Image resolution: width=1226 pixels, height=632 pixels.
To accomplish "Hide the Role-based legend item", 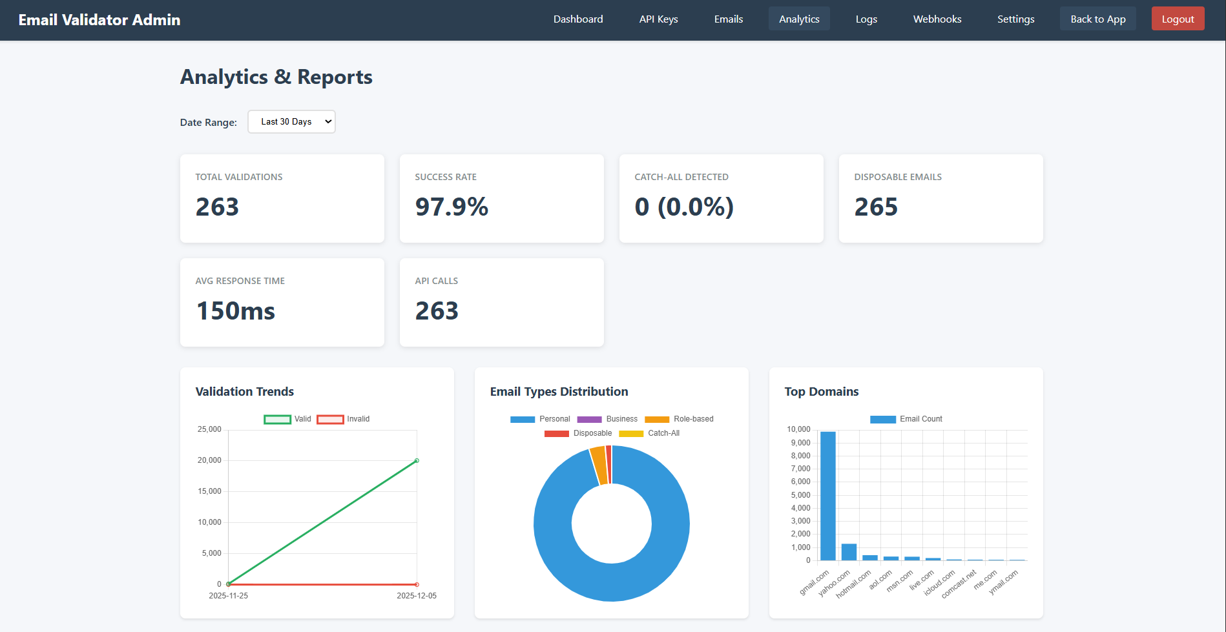I will pos(679,419).
